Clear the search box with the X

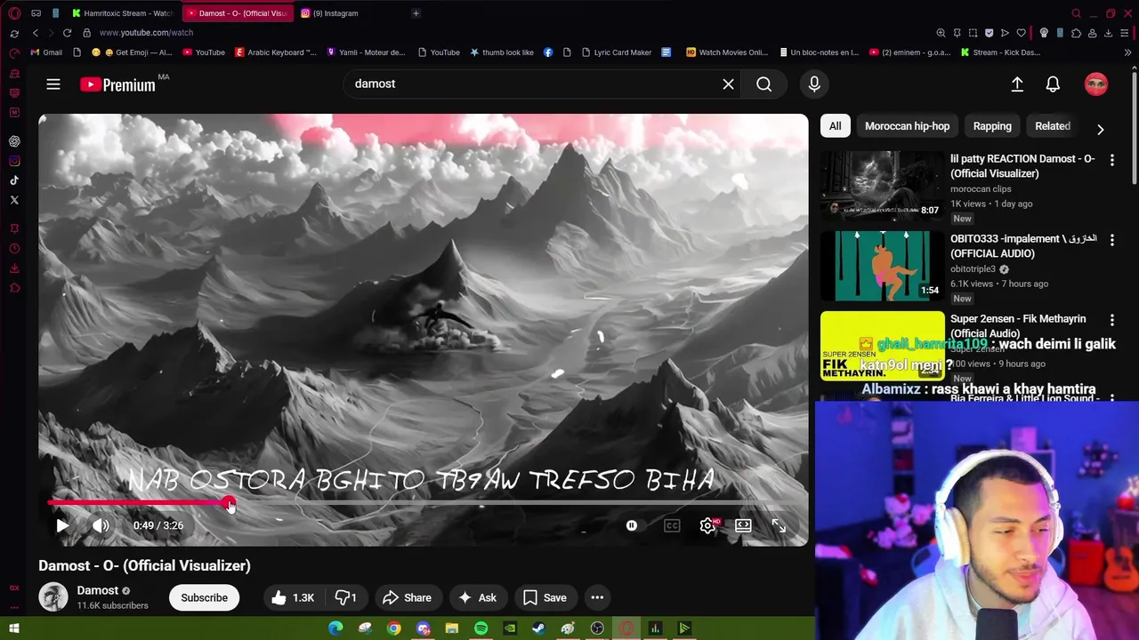(x=728, y=84)
